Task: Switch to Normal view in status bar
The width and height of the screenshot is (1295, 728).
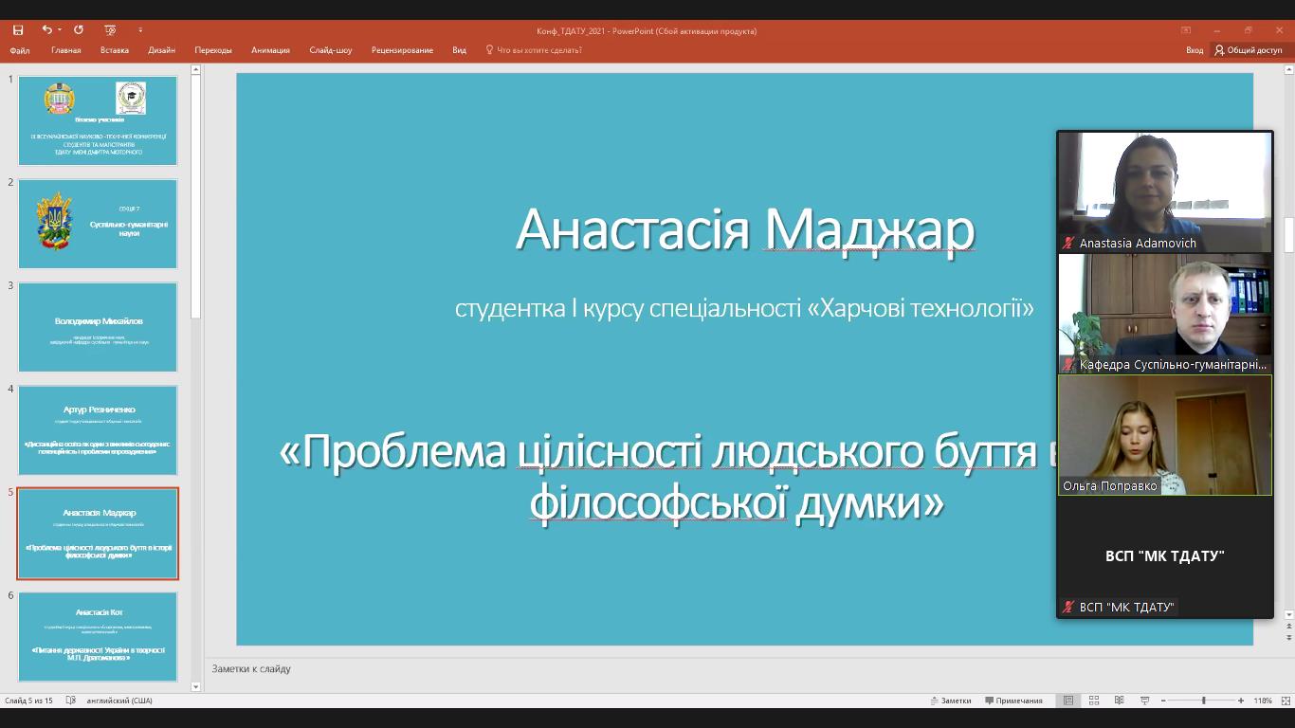Action: coord(1068,701)
